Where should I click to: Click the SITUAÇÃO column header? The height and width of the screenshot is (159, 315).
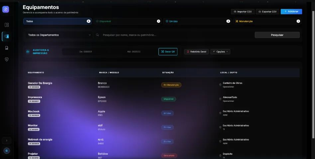[168, 73]
